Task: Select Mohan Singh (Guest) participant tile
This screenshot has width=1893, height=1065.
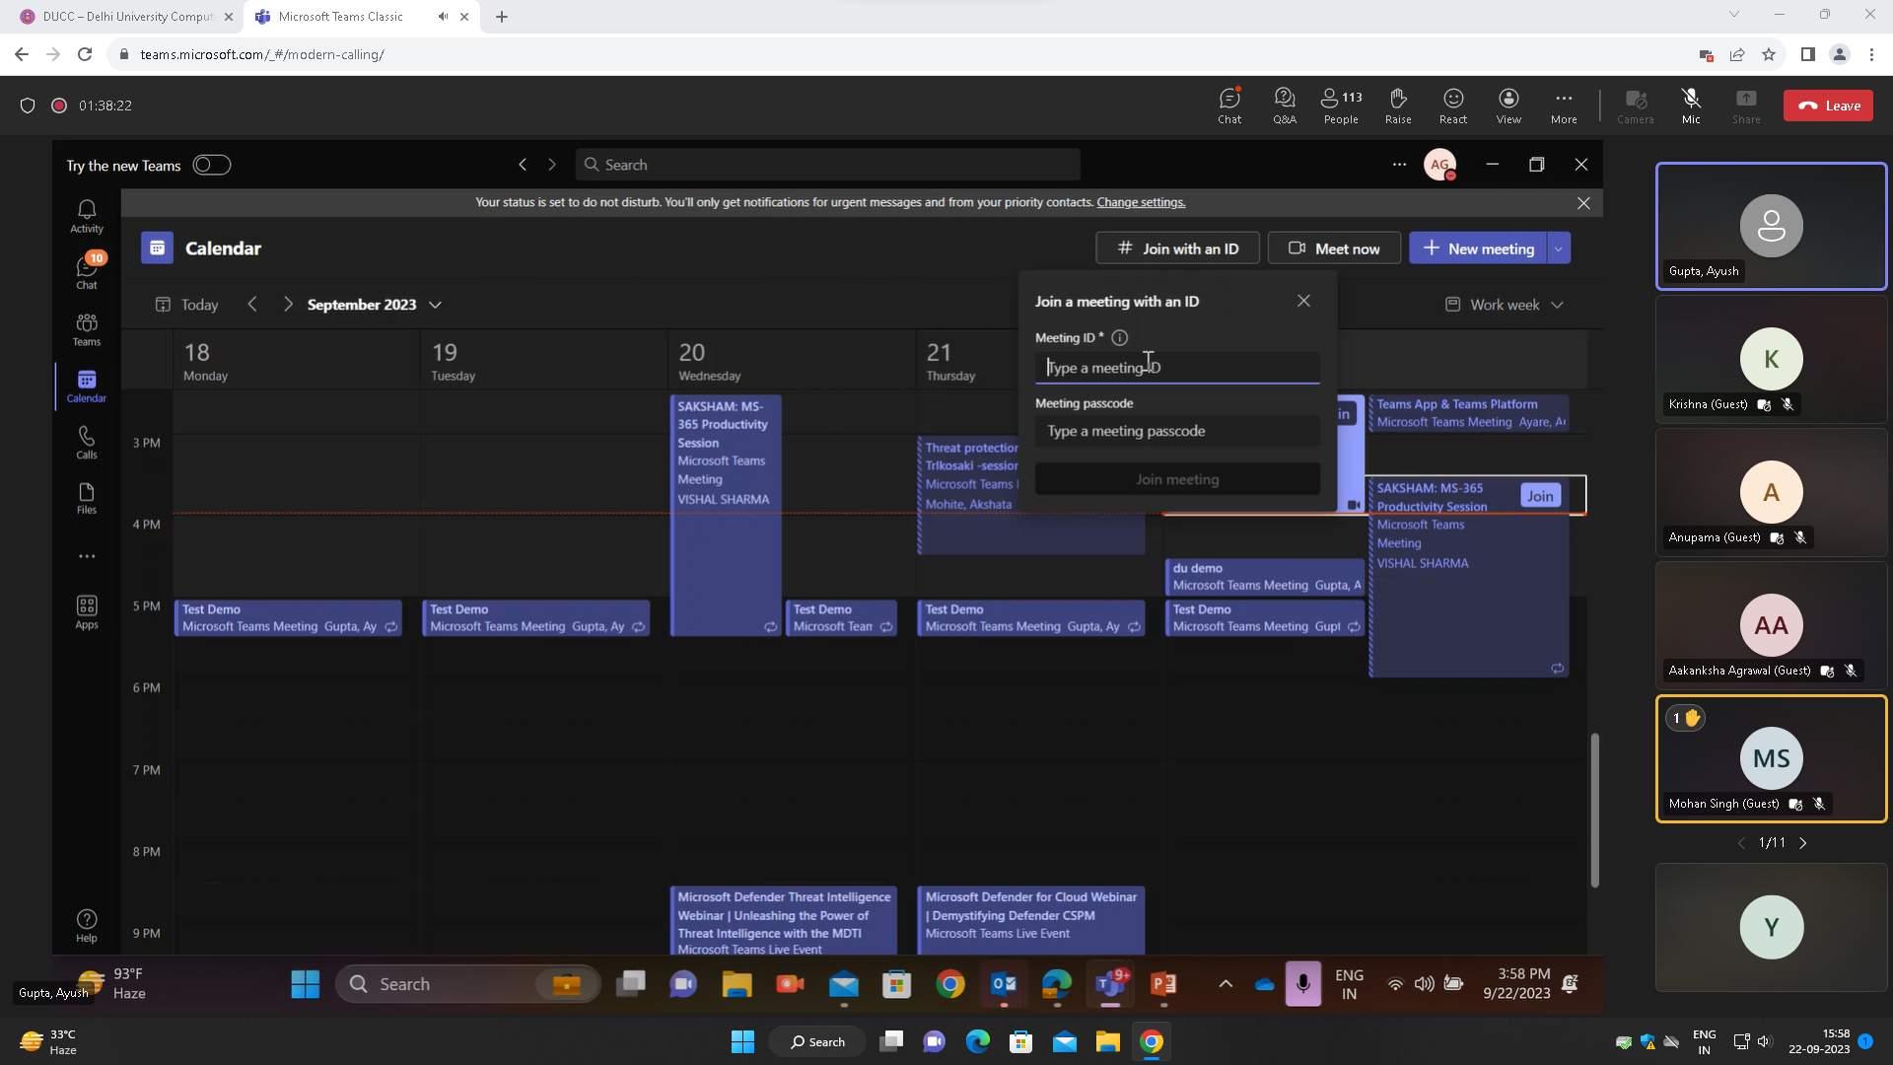Action: coord(1771,758)
